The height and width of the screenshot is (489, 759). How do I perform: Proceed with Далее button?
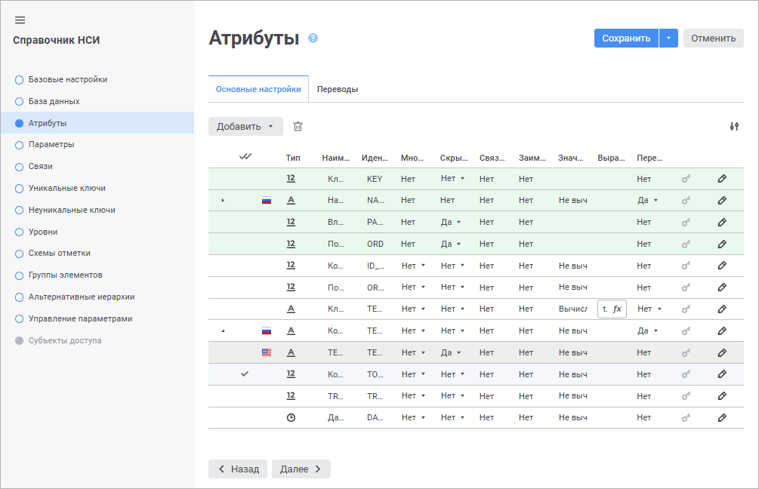(x=301, y=469)
